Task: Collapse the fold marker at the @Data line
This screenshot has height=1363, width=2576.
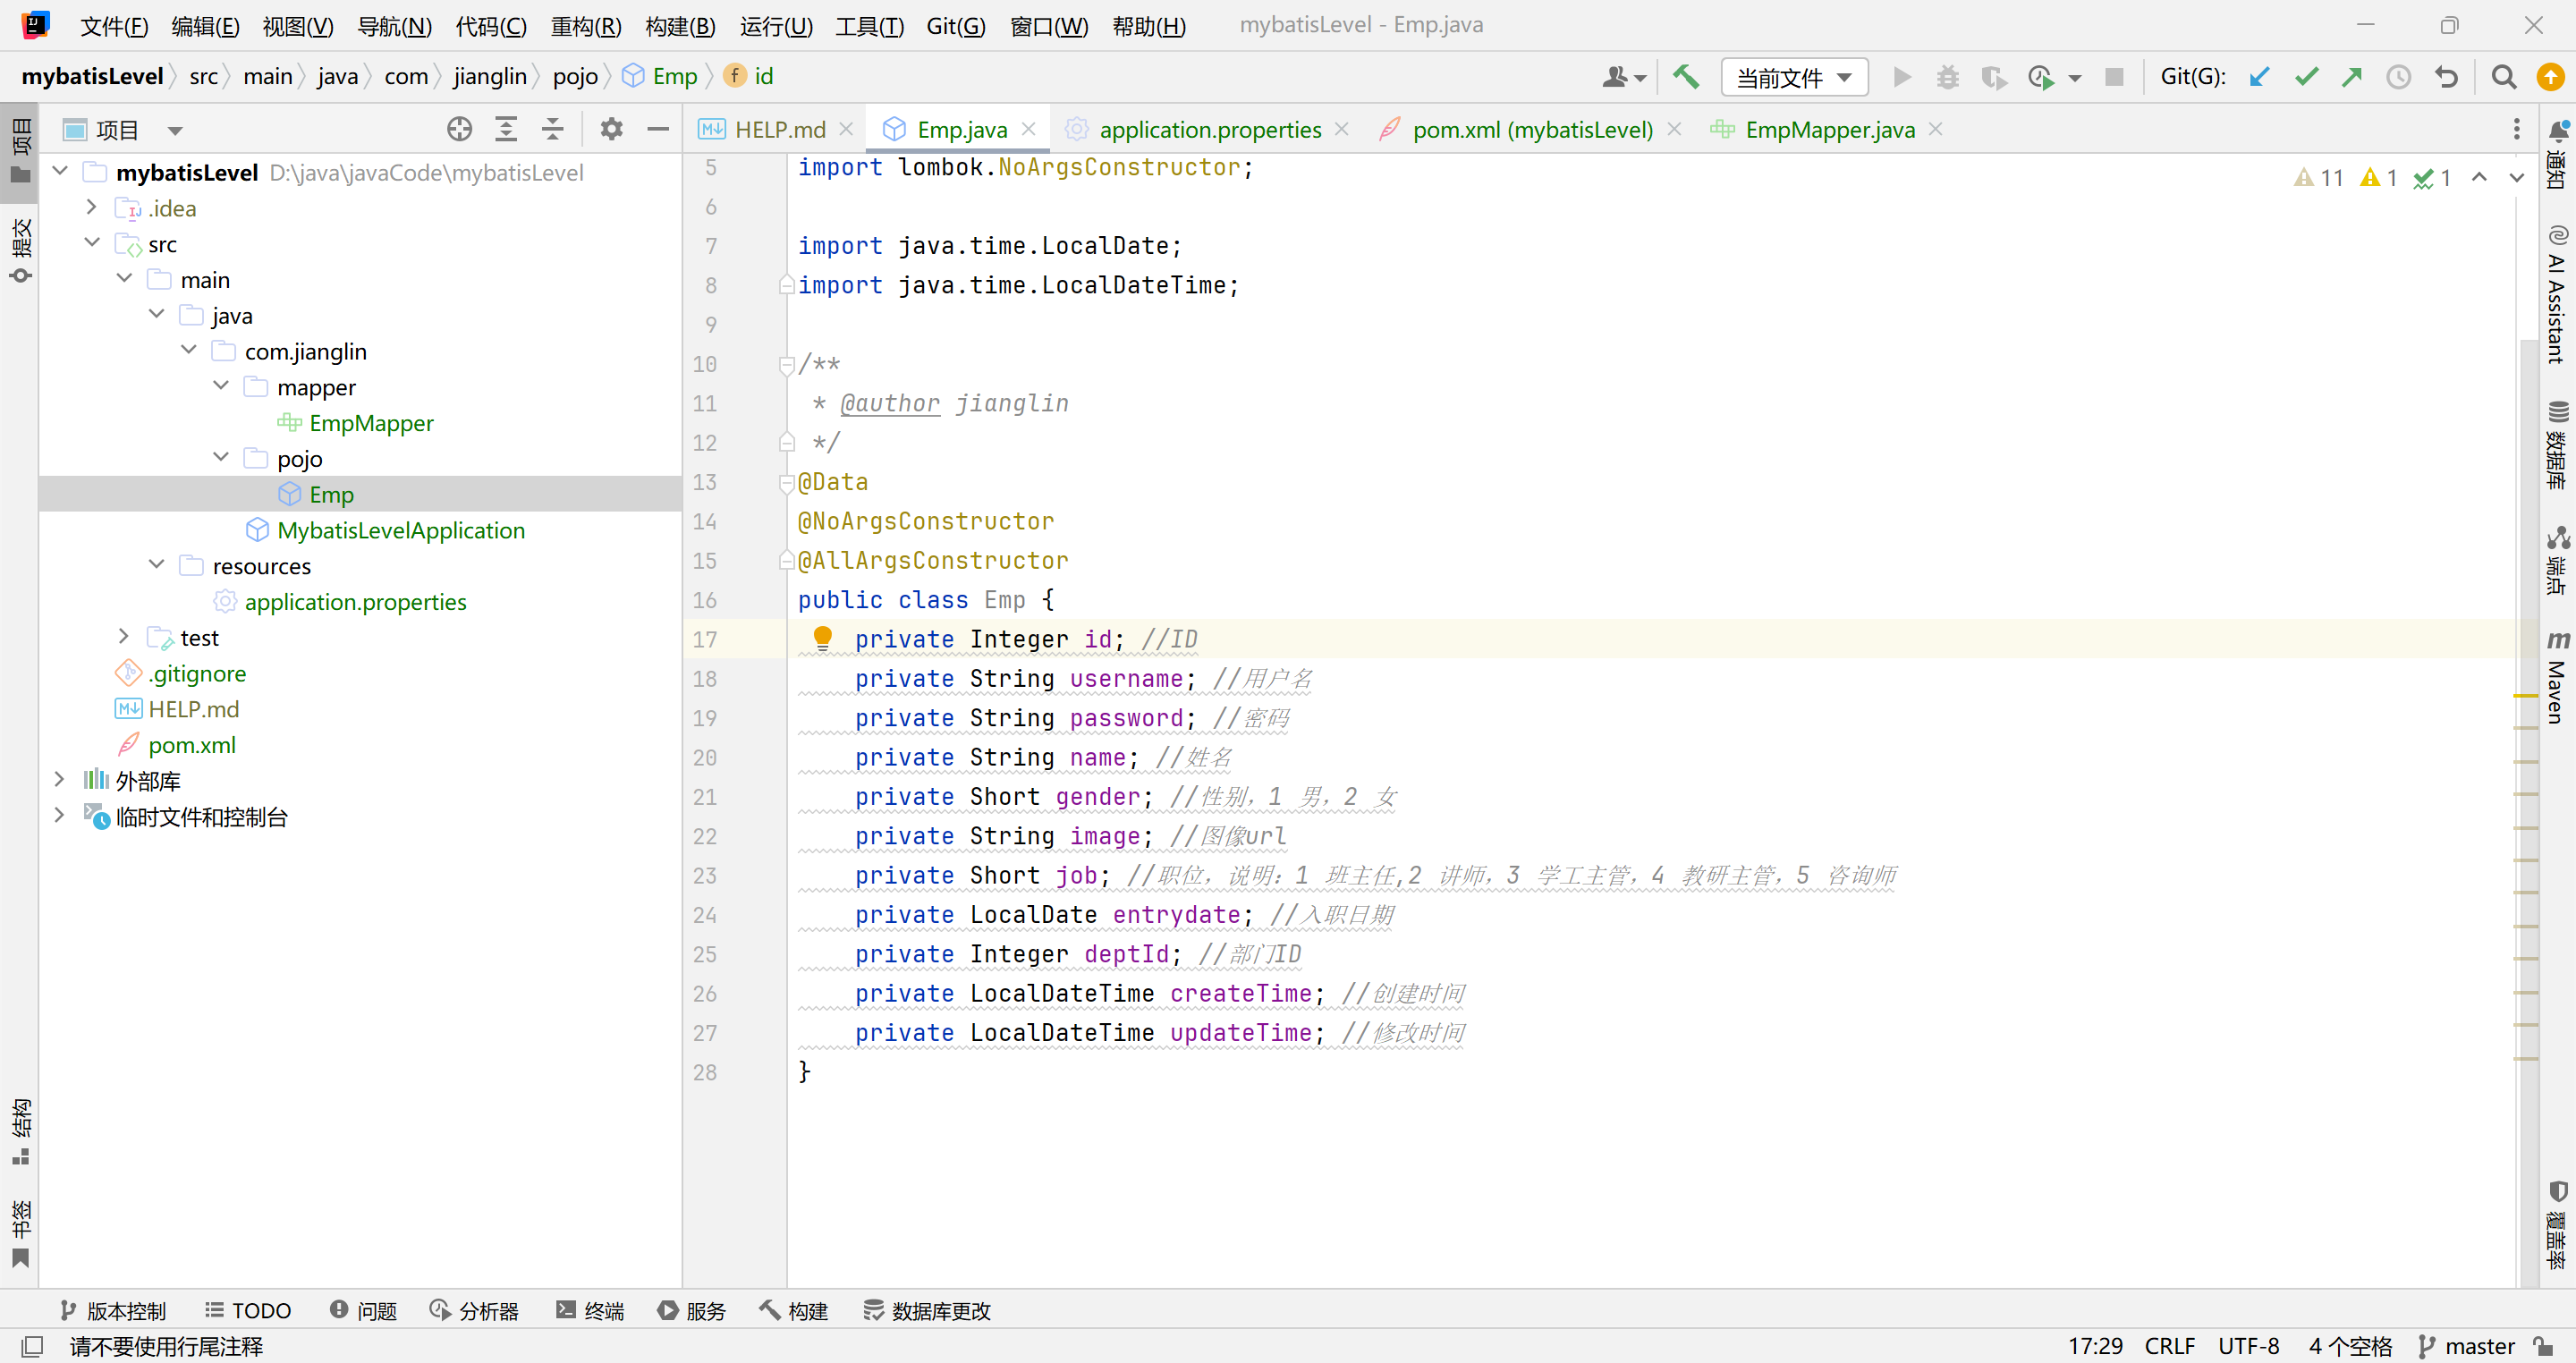Action: pyautogui.click(x=786, y=483)
